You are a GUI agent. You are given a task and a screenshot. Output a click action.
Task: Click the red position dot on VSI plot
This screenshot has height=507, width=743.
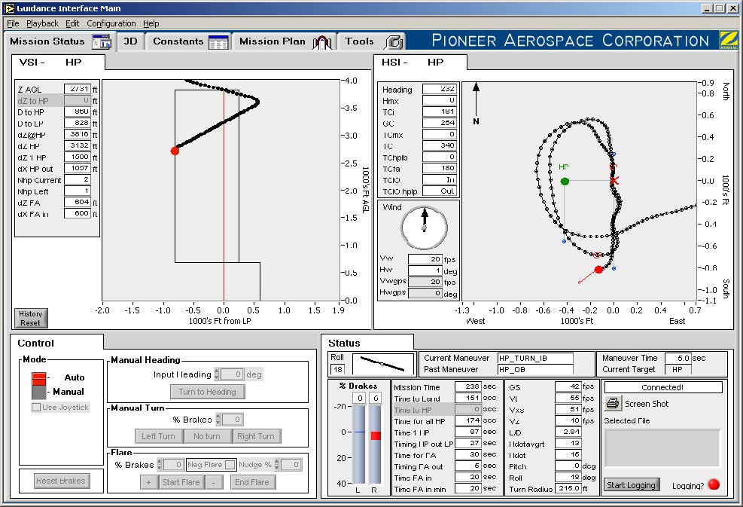coord(175,151)
